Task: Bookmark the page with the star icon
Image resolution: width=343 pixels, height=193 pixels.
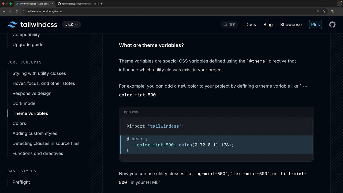Action: [x=324, y=12]
